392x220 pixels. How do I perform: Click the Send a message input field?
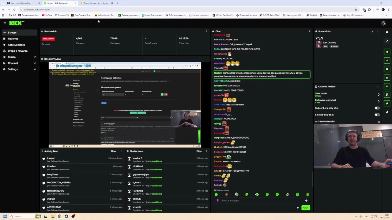click(x=262, y=201)
